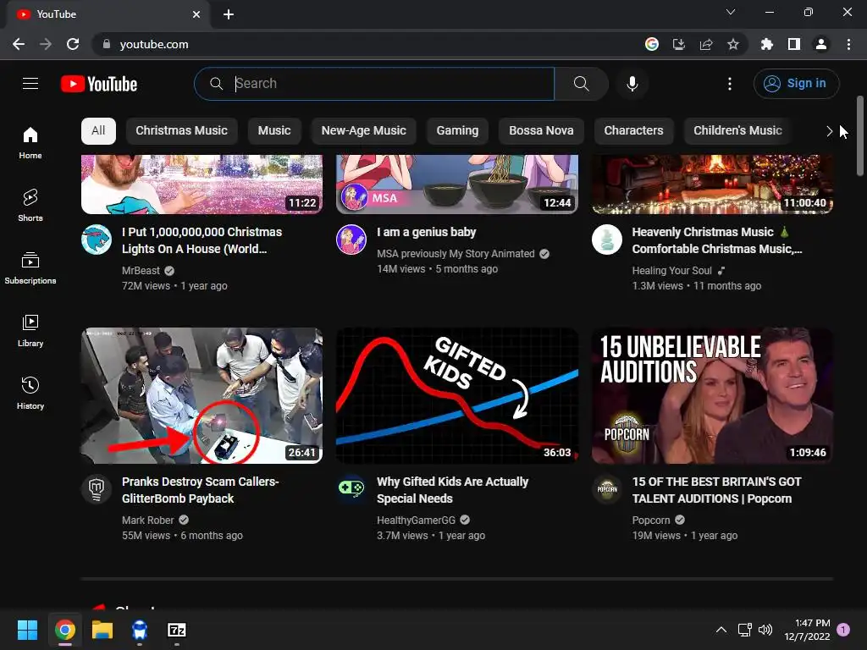Open MrBeast channel avatar
The height and width of the screenshot is (650, 867).
[x=97, y=240]
